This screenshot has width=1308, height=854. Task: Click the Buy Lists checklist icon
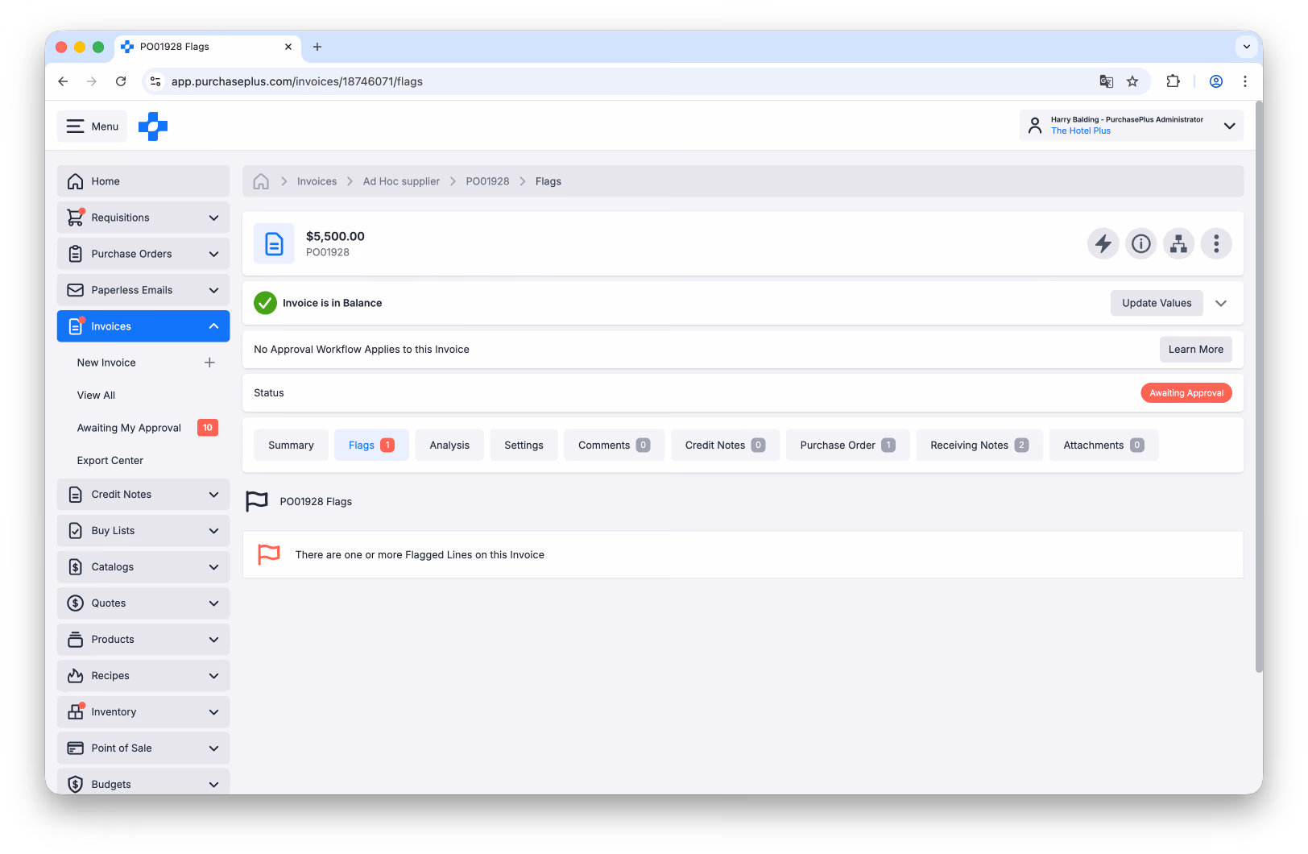(x=76, y=531)
